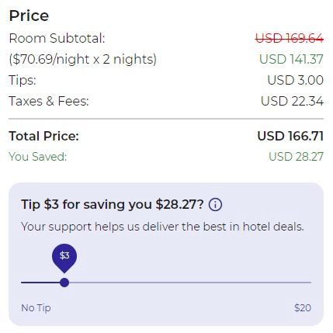333x333 pixels.
Task: Click the green You Saved label
Action: (x=38, y=157)
